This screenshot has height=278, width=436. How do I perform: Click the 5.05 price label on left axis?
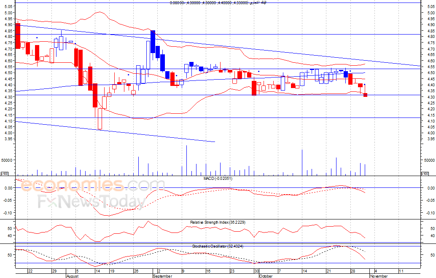coord(8,7)
